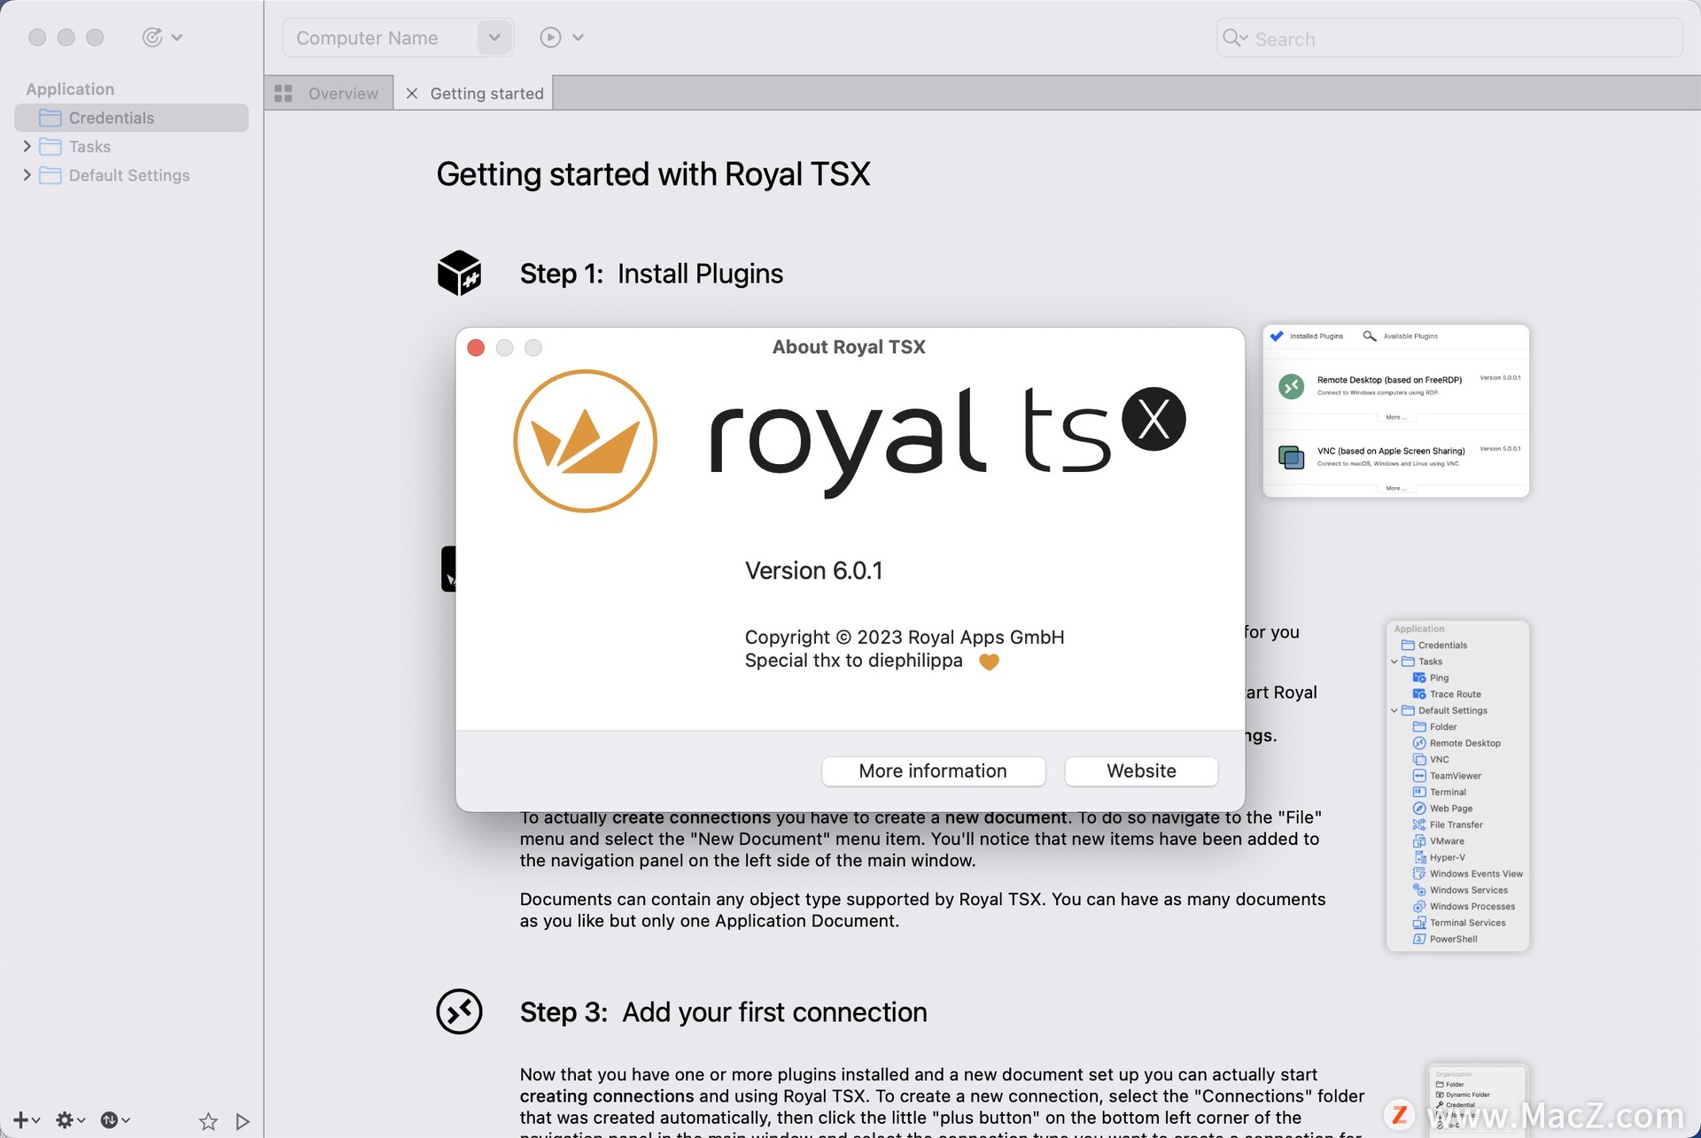Toggle the favorite star in the bottom toolbar

pyautogui.click(x=207, y=1119)
